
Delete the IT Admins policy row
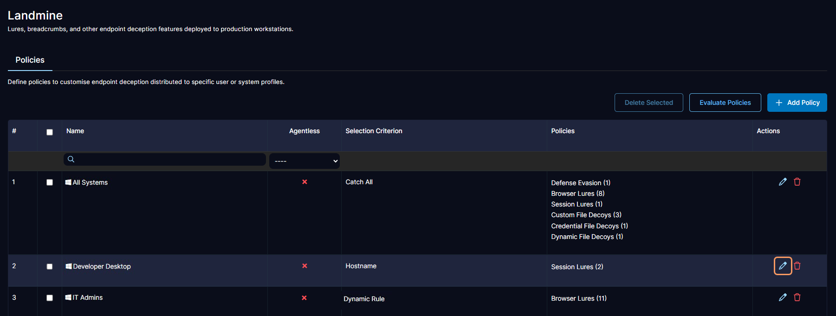click(x=797, y=297)
